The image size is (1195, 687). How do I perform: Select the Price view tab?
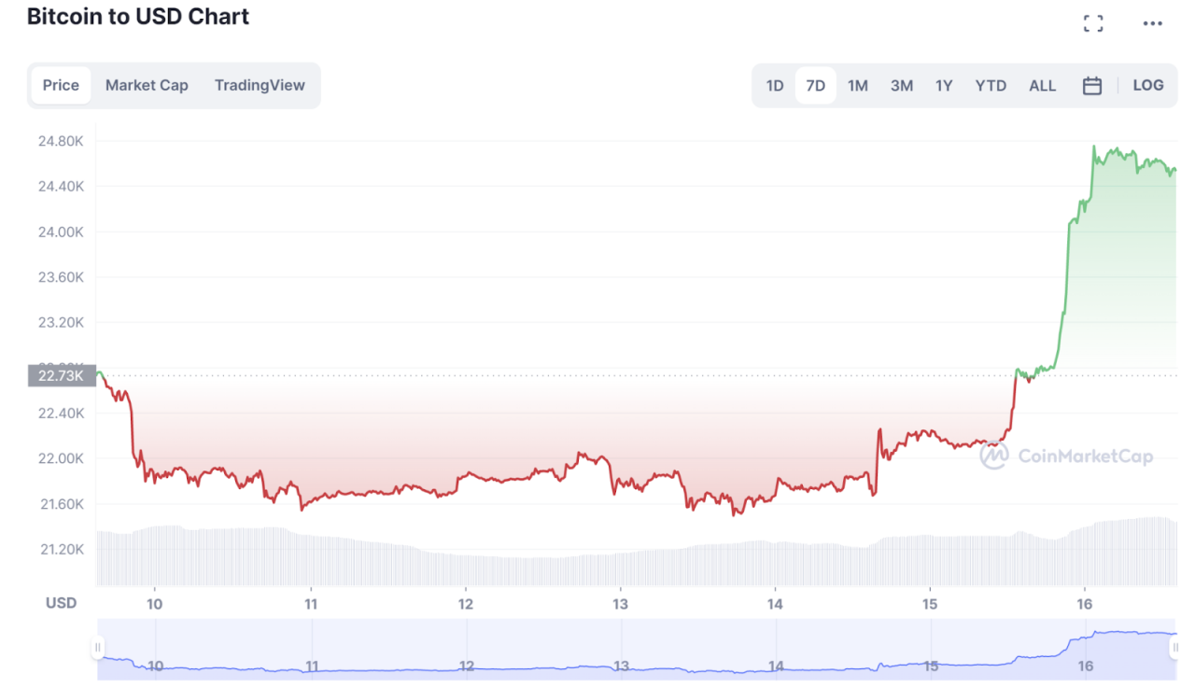tap(61, 84)
